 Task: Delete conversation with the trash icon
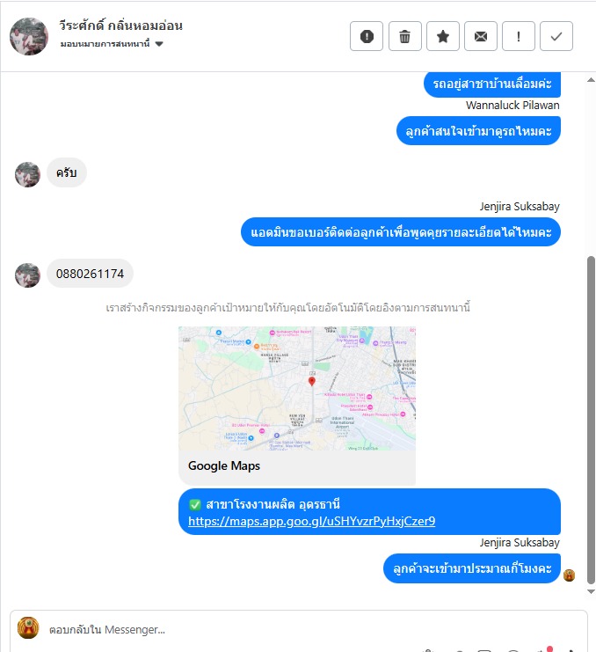pos(405,36)
